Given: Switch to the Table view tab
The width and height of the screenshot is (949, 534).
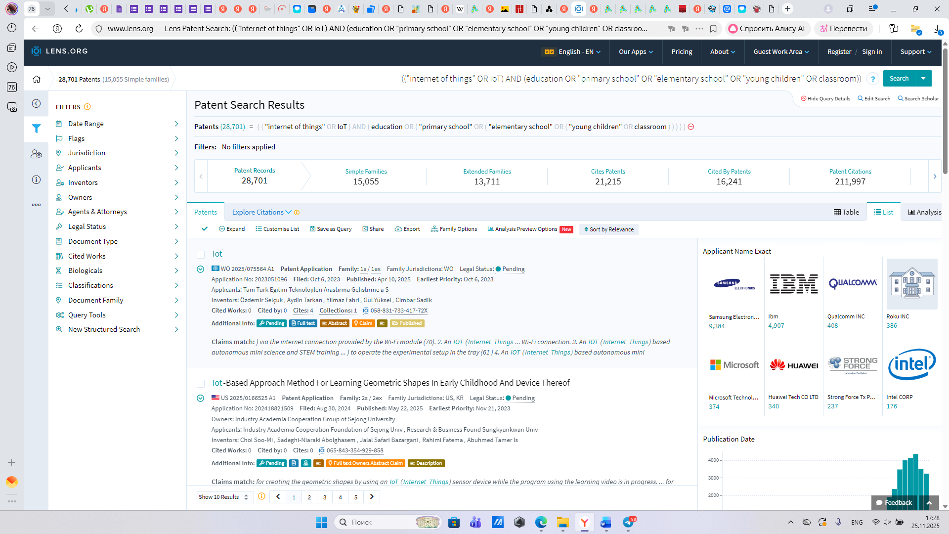Looking at the screenshot, I should click(846, 212).
